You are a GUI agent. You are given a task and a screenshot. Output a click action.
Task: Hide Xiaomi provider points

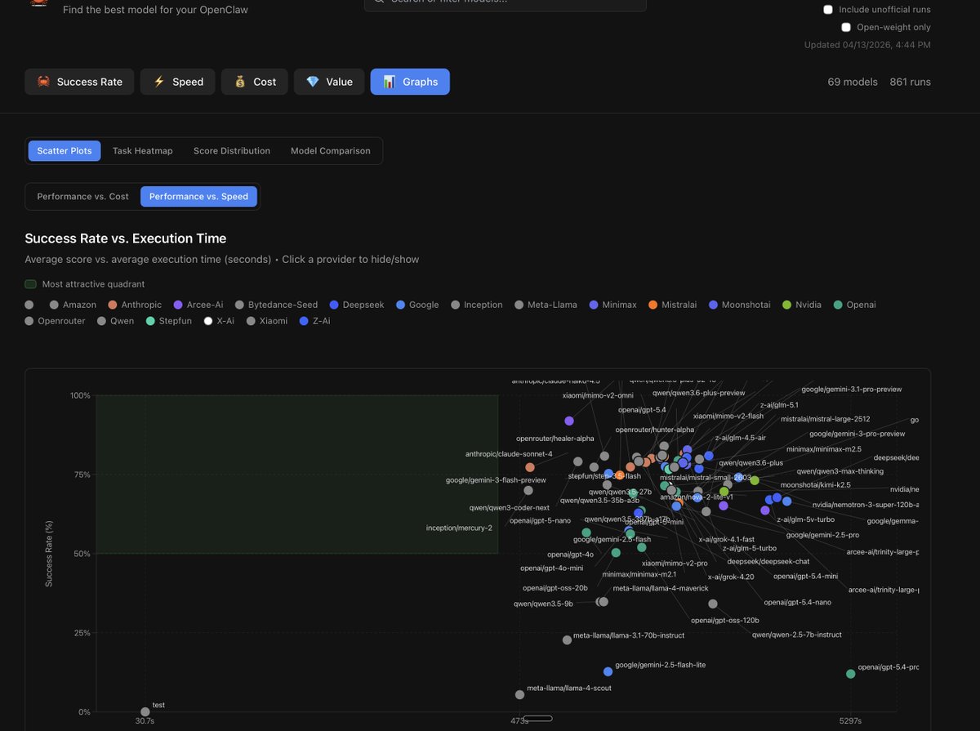pos(267,321)
